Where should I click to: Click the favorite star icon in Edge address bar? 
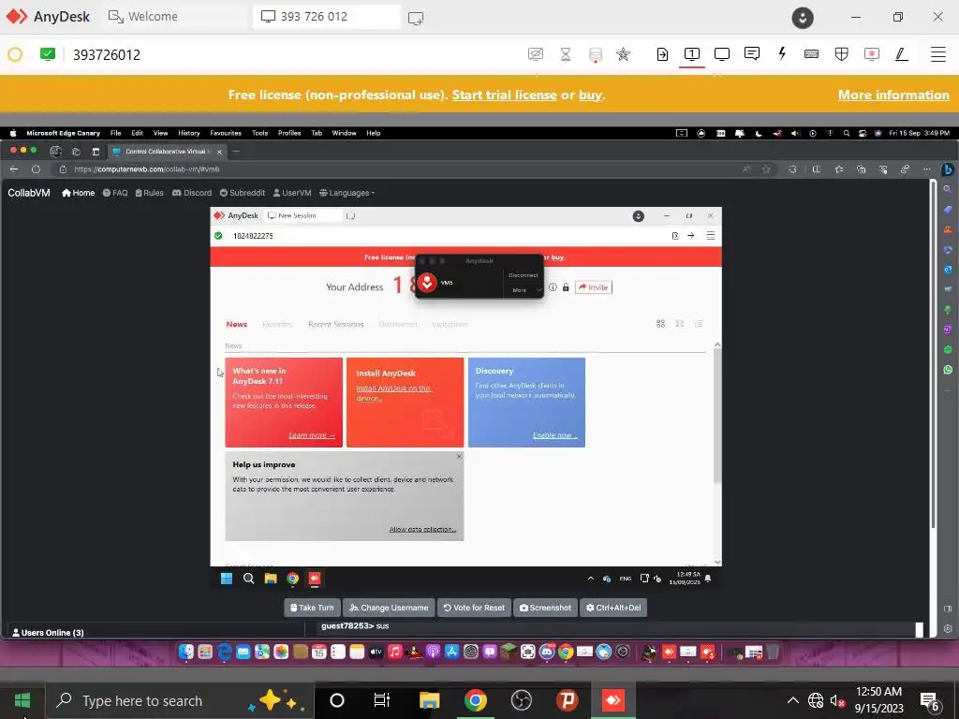766,169
